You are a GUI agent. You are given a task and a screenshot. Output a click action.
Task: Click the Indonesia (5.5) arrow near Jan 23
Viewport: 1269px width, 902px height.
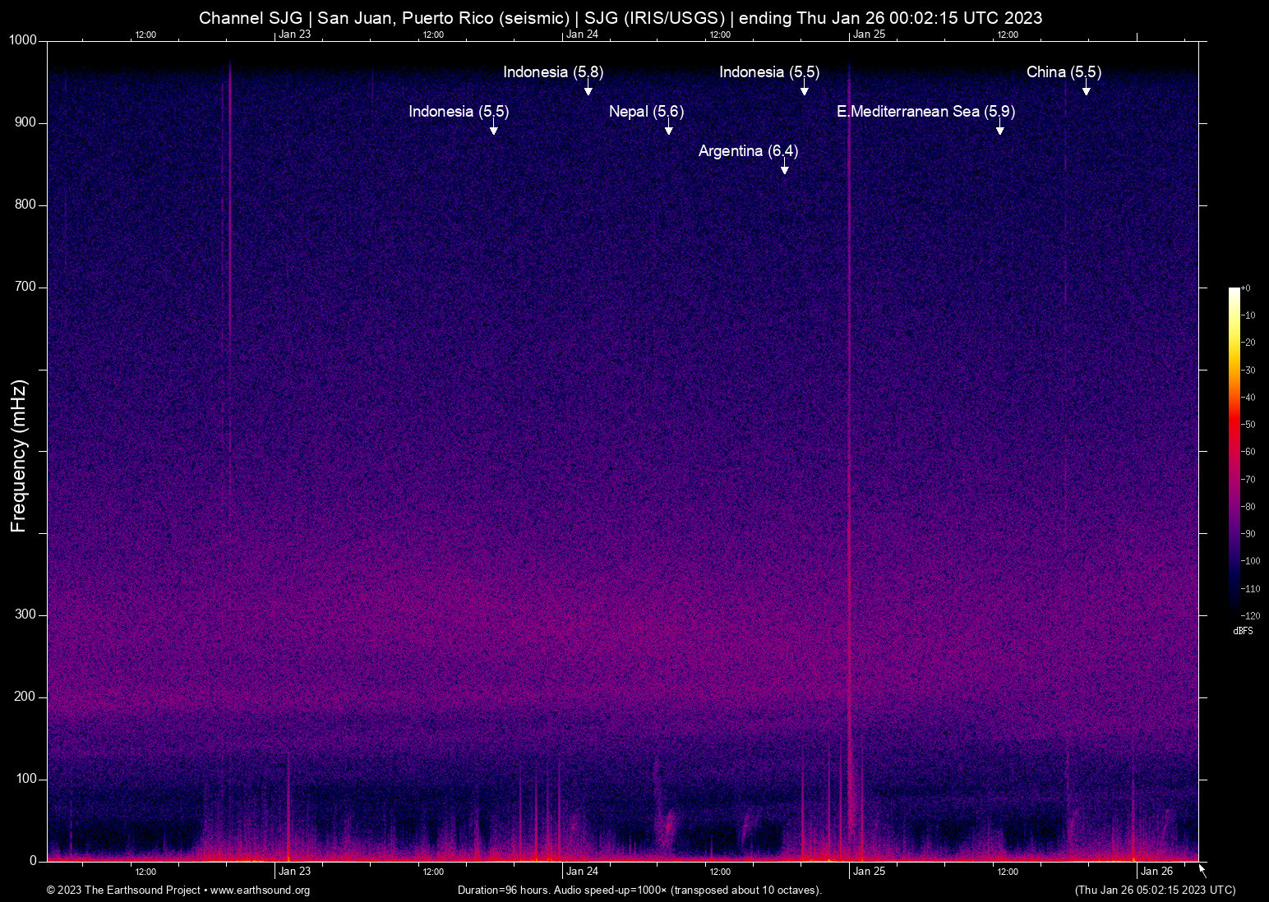tap(495, 130)
